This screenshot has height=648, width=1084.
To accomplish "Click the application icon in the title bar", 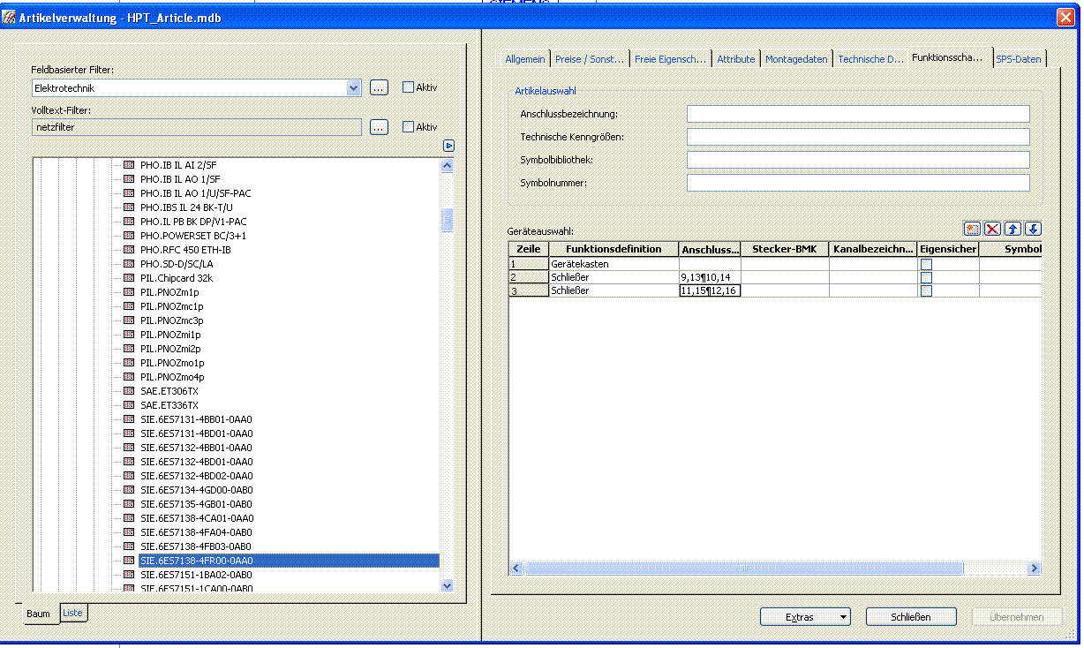I will tap(10, 18).
